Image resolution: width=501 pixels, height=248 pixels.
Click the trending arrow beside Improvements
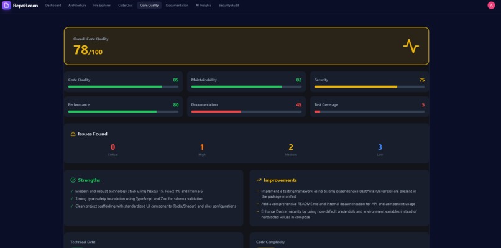[259, 180]
